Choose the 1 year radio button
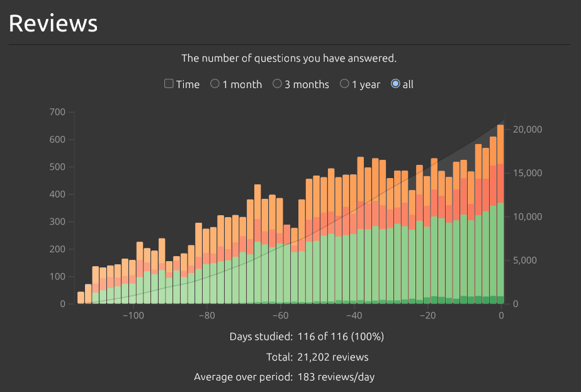Screen dimensions: 581x392 click(344, 84)
